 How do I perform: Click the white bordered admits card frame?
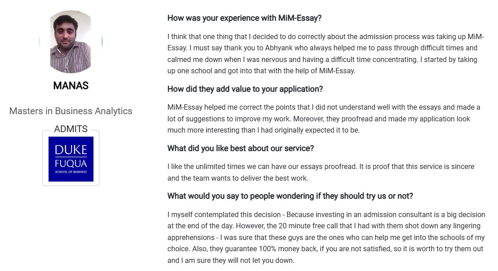point(71,158)
